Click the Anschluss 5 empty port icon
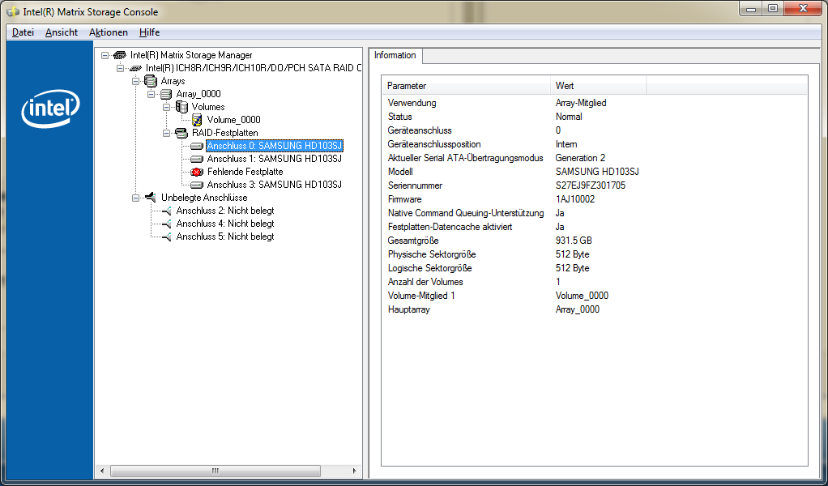The image size is (828, 486). [x=166, y=237]
